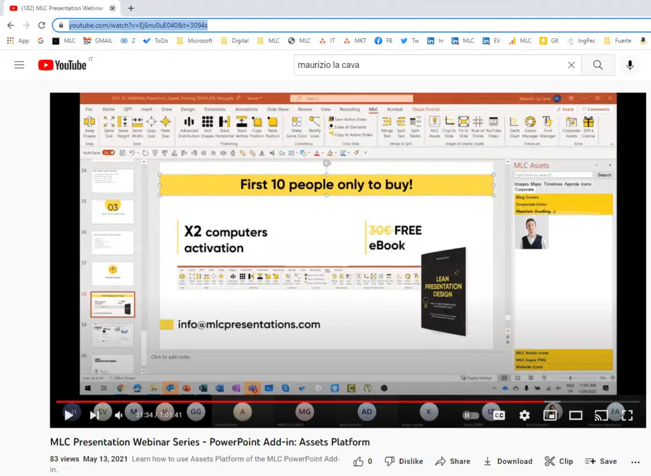The height and width of the screenshot is (476, 651).
Task: Enter full screen mode
Action: pyautogui.click(x=627, y=415)
